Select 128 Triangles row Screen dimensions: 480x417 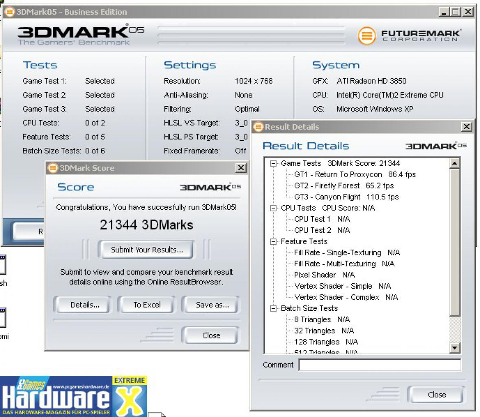[326, 342]
